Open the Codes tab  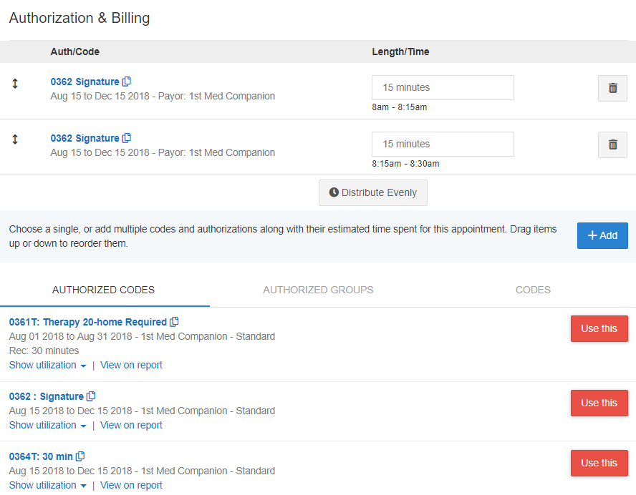(x=533, y=290)
